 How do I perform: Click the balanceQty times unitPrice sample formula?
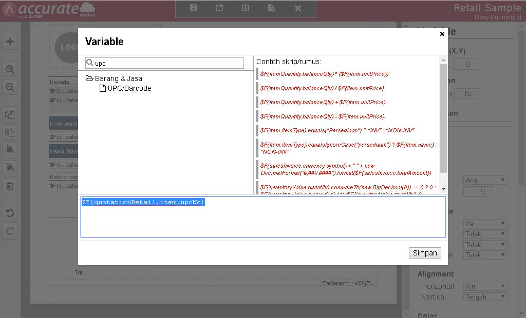click(324, 74)
